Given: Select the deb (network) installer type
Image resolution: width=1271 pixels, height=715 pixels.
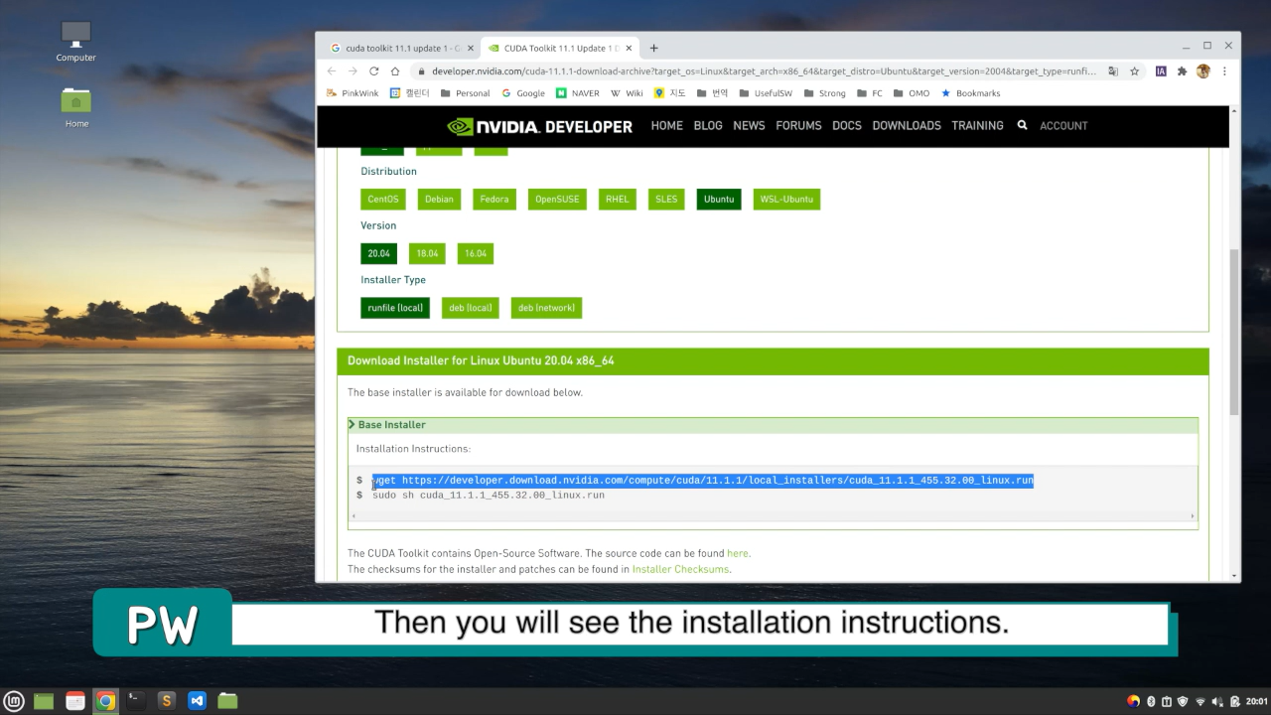Looking at the screenshot, I should click(546, 308).
